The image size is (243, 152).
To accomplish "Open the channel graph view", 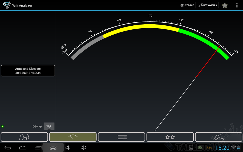I will click(24, 137).
